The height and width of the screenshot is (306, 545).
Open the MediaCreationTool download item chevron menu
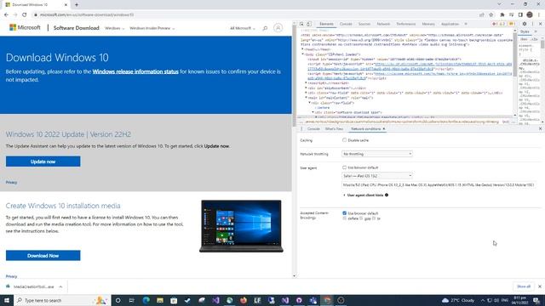60,287
